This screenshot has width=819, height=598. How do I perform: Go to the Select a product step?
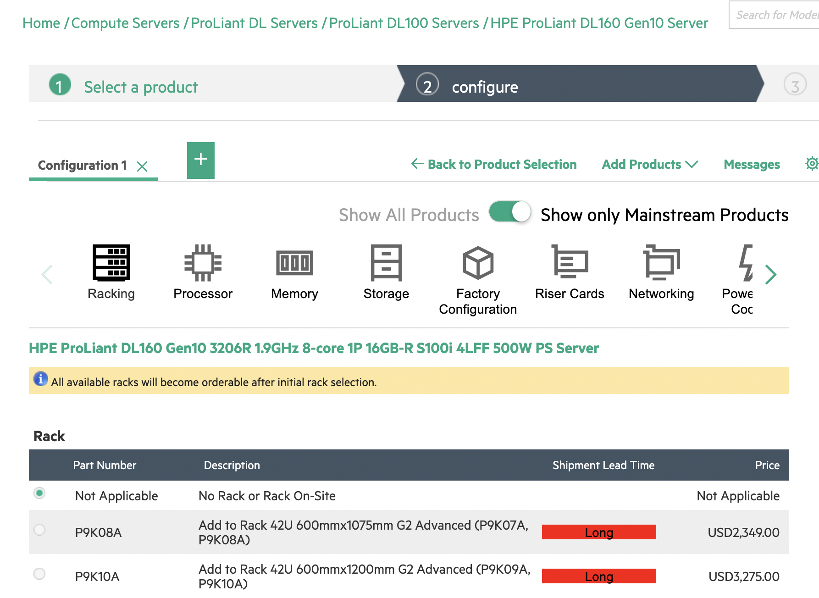pos(141,87)
